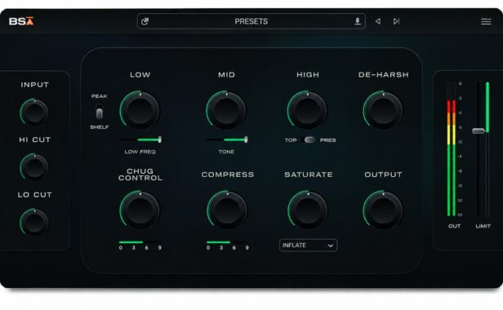
Task: Click the SATURATE heading text
Action: [309, 175]
